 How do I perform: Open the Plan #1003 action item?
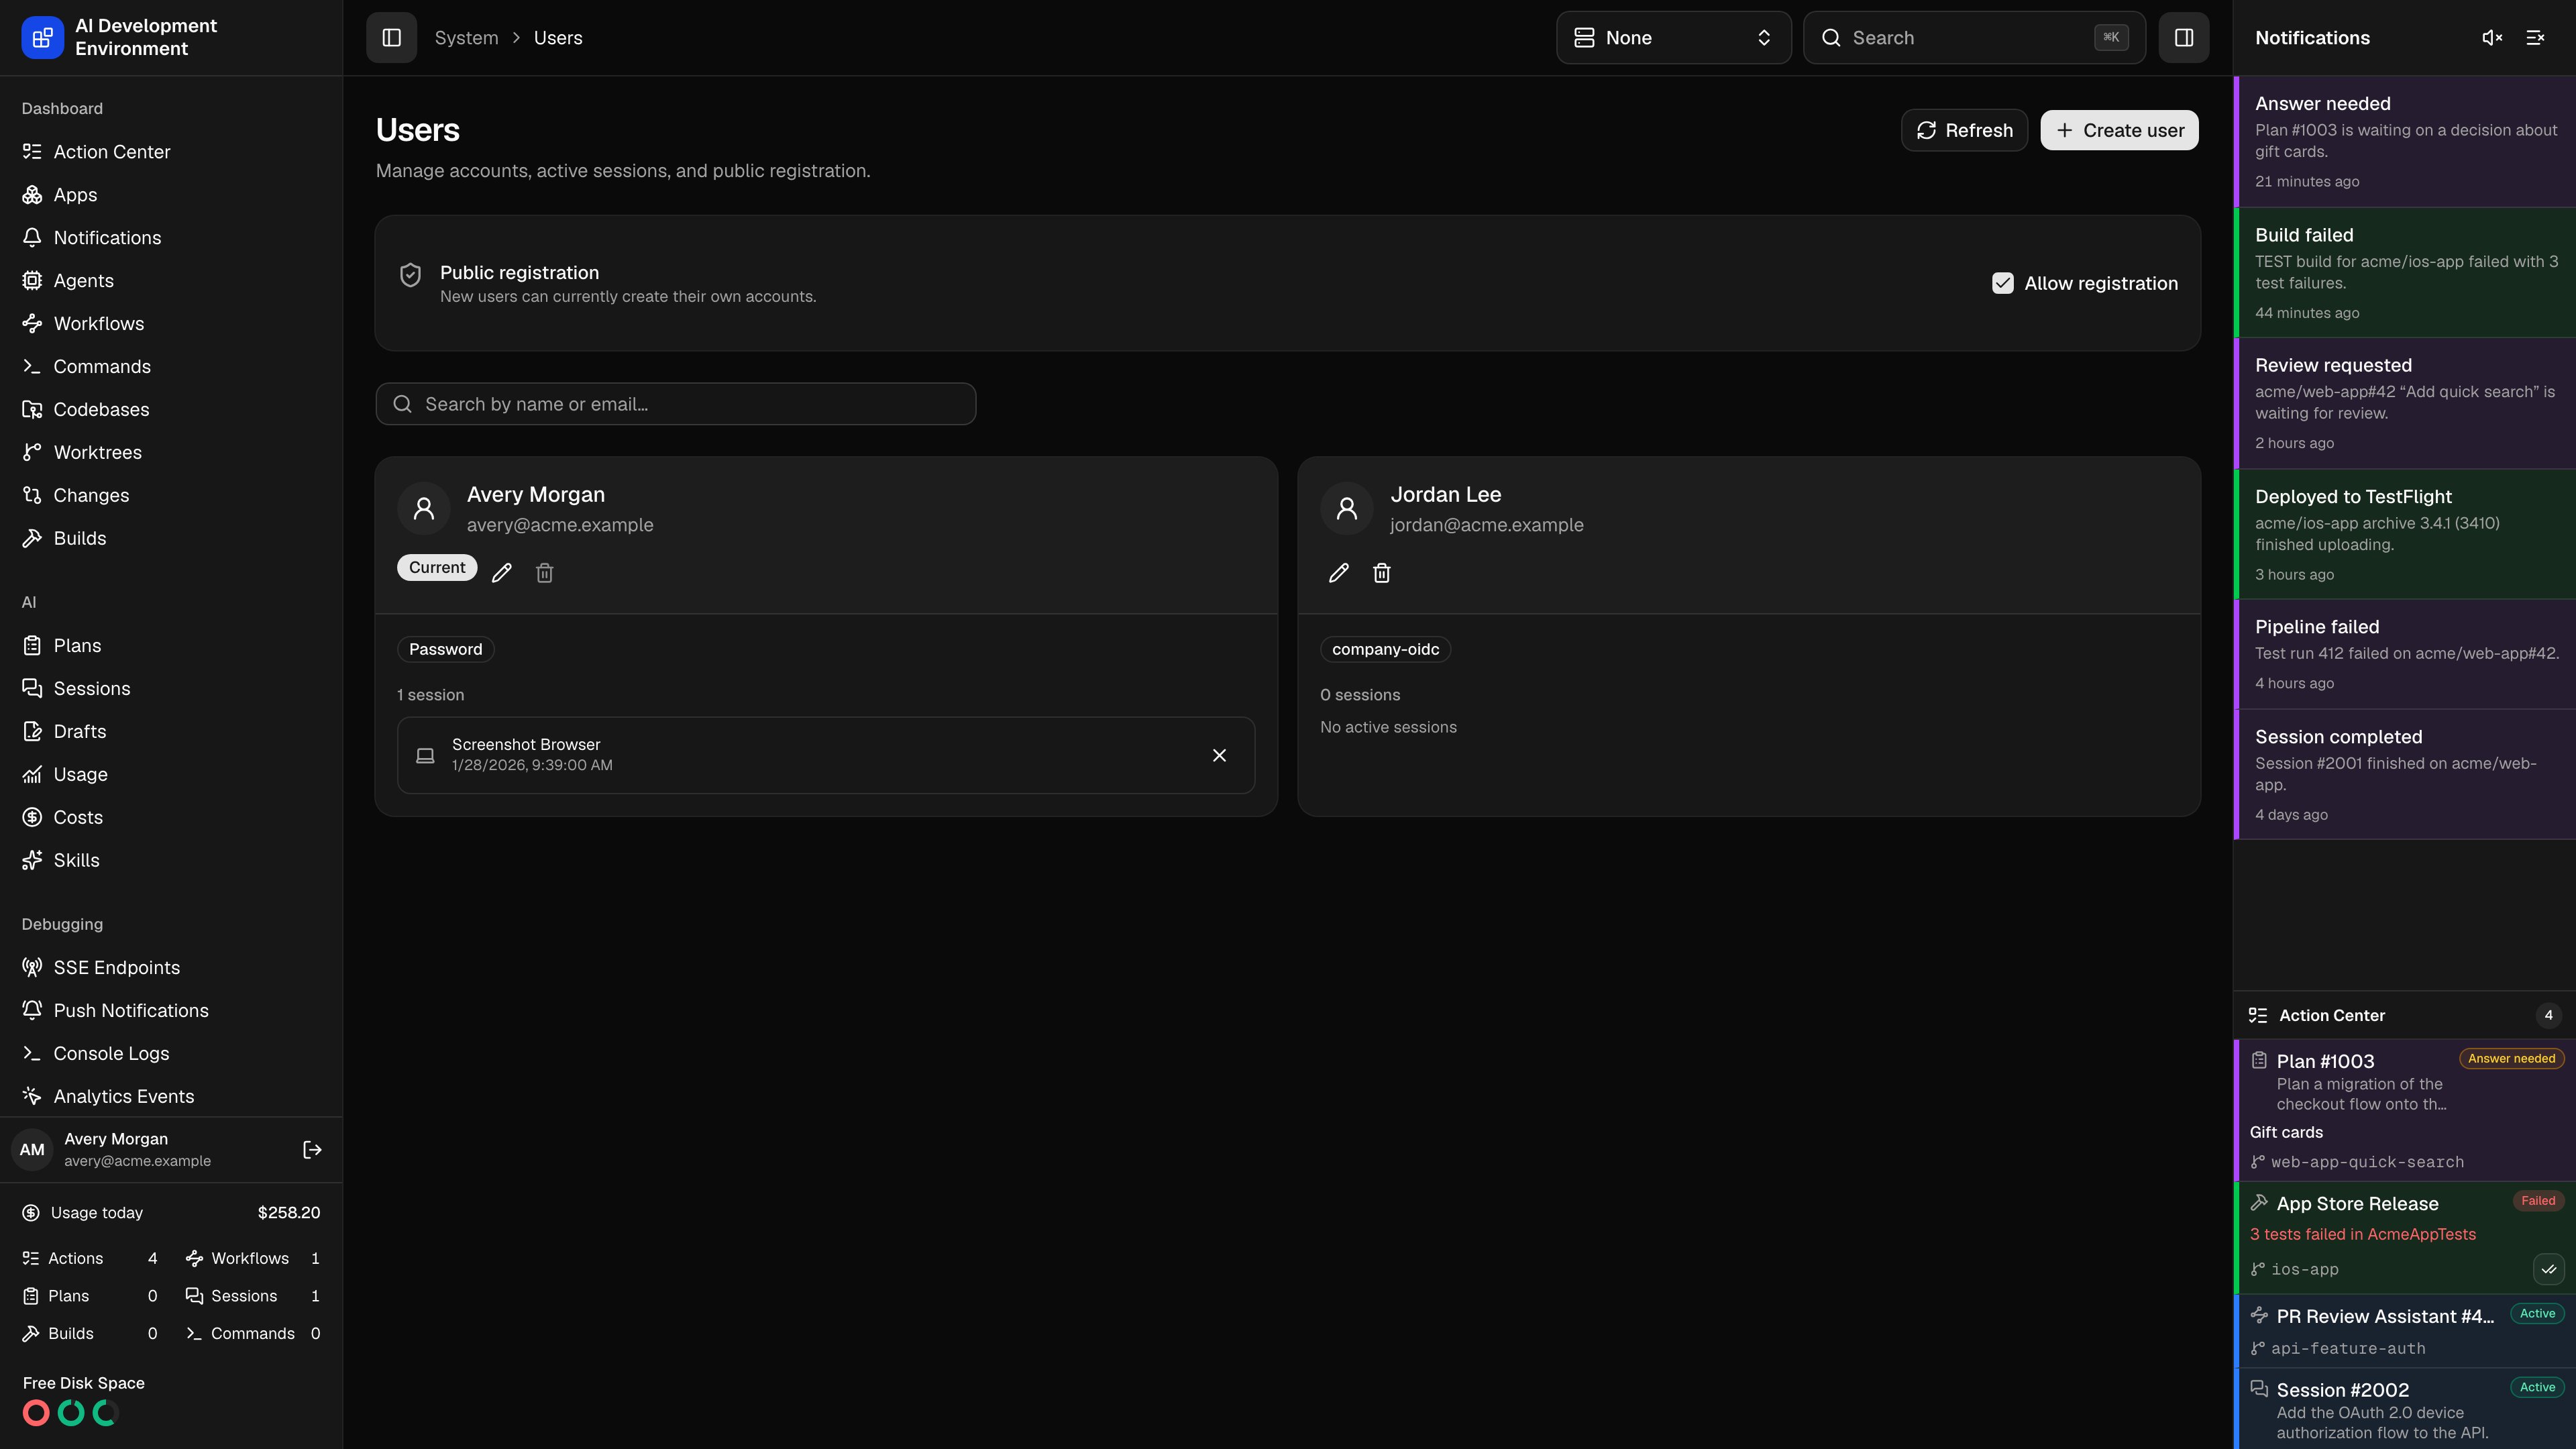tap(2405, 1111)
